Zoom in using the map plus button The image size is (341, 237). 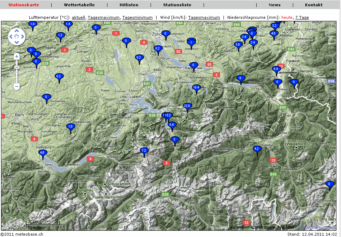point(16,56)
